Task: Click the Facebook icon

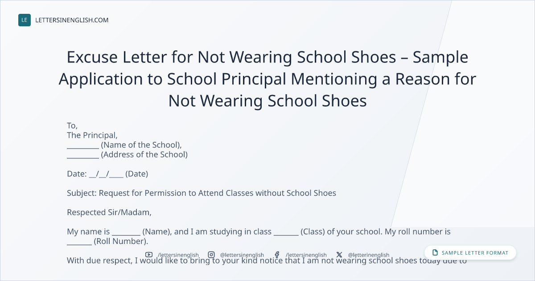Action: 277,255
